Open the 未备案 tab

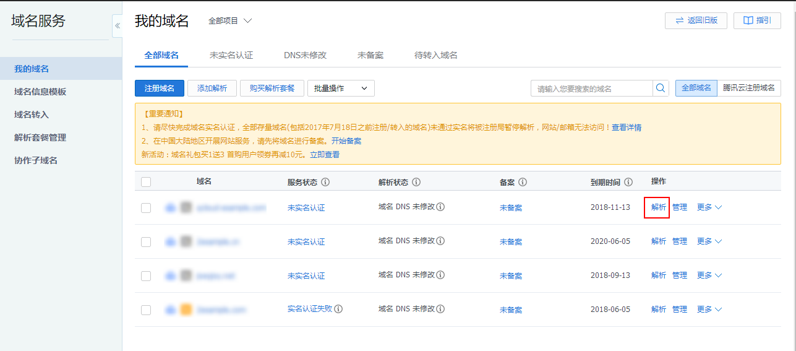tap(370, 55)
